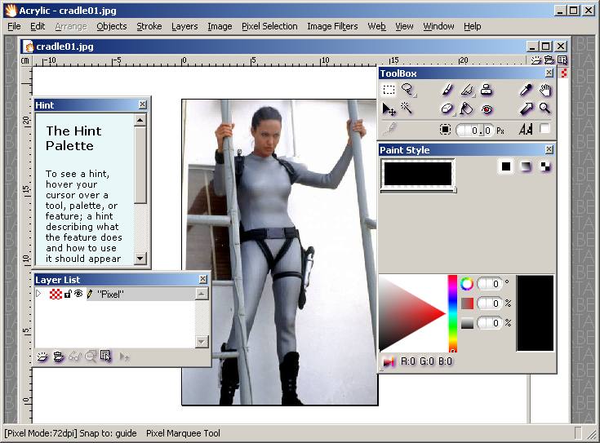Click new layer icon right of ruler
The width and height of the screenshot is (600, 443).
(x=536, y=60)
